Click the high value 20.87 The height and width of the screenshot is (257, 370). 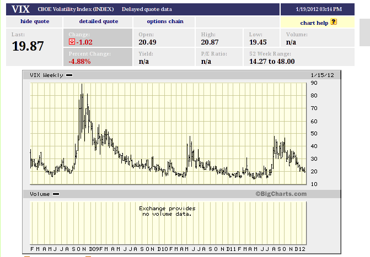coord(210,42)
